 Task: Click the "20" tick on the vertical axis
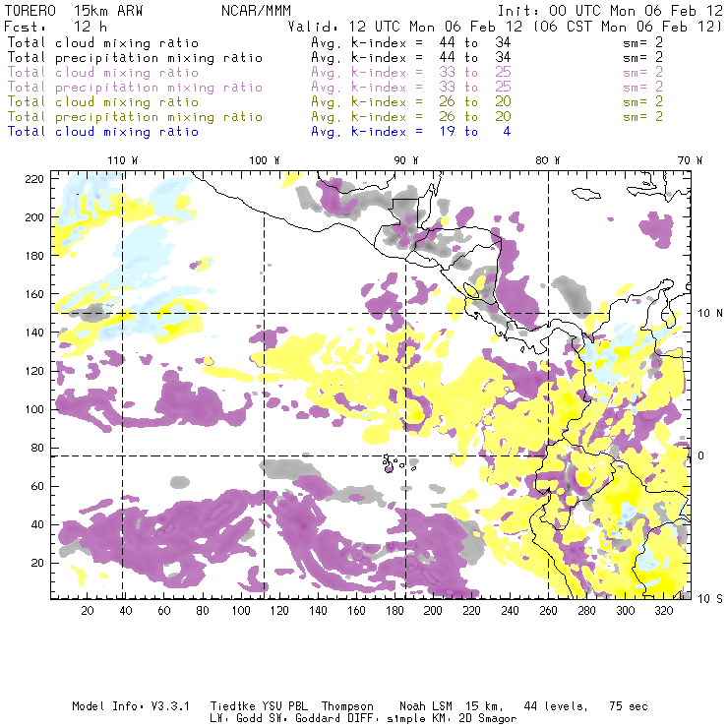pyautogui.click(x=38, y=563)
